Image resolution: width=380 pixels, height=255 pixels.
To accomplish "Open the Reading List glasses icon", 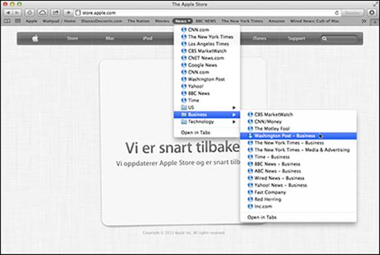I will coord(7,21).
